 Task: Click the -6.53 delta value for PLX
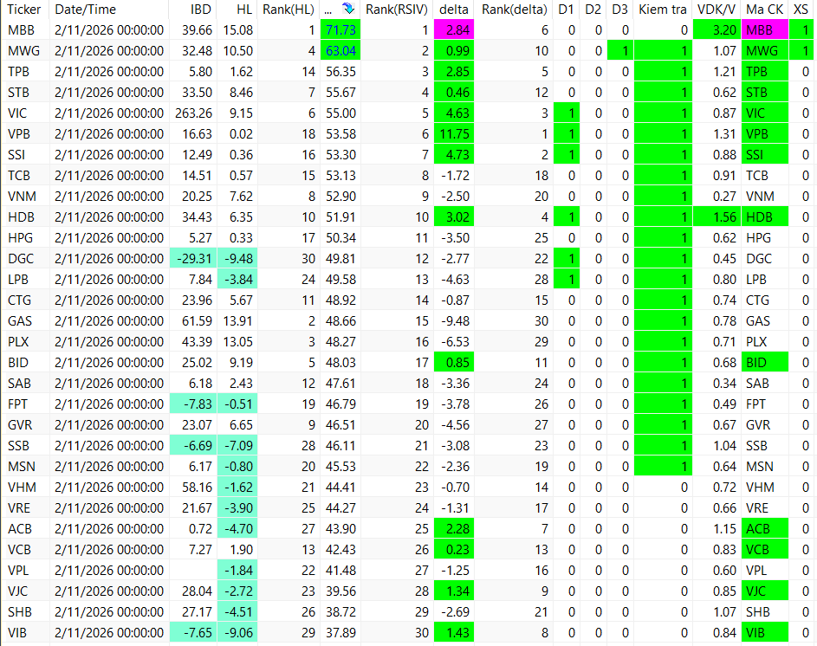pos(455,342)
